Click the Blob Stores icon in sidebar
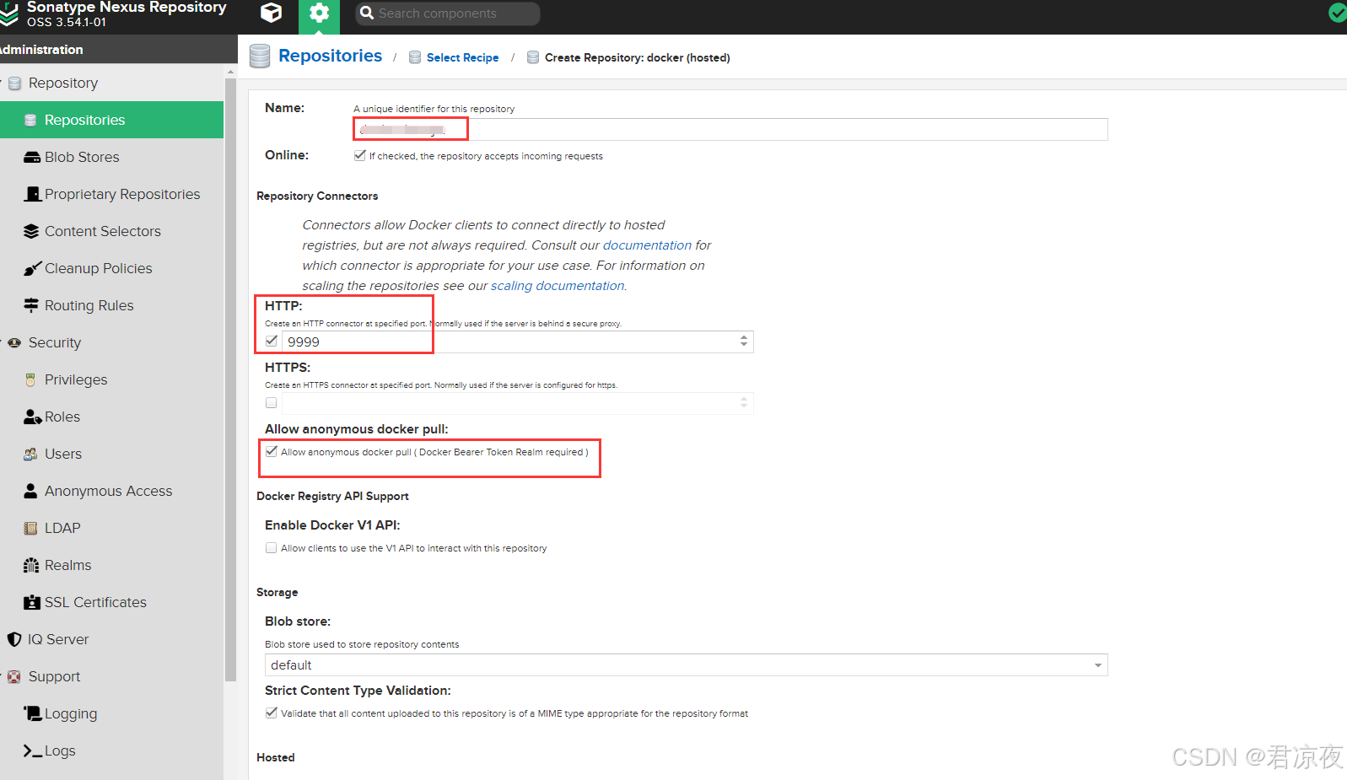 tap(32, 157)
